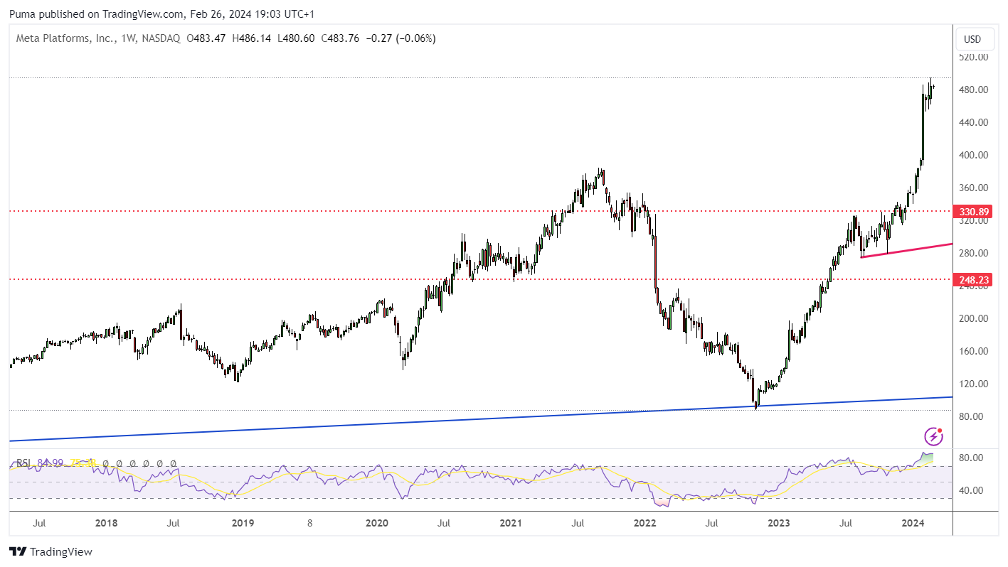Select the short pink trendline
This screenshot has width=1008, height=567.
point(906,250)
